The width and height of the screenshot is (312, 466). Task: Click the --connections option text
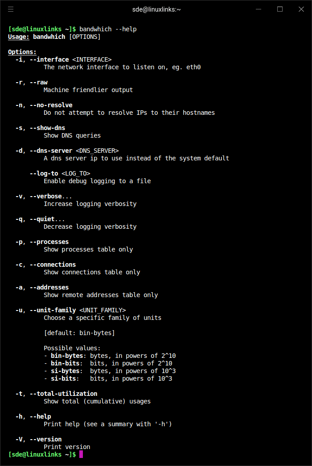click(x=53, y=264)
